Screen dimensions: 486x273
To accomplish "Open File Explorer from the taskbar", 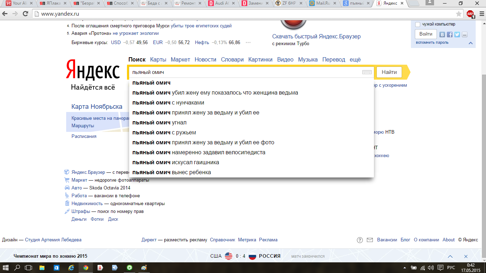I will 42,268.
